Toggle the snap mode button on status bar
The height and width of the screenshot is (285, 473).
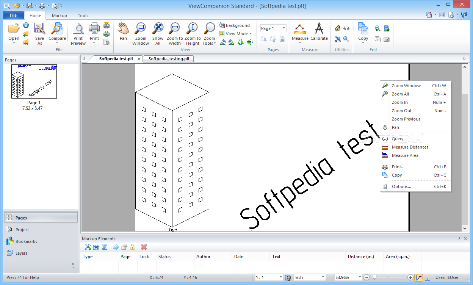tap(419, 277)
